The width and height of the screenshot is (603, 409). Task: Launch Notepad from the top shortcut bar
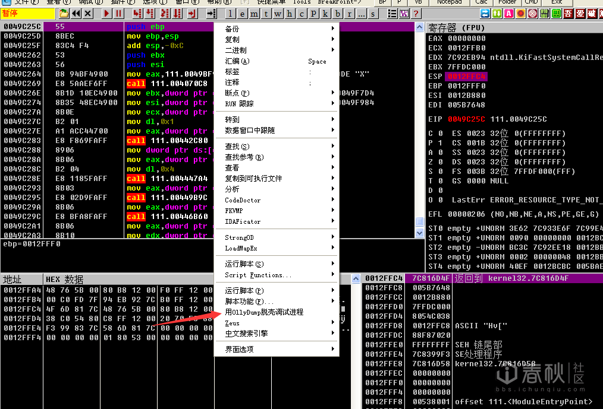[449, 2]
